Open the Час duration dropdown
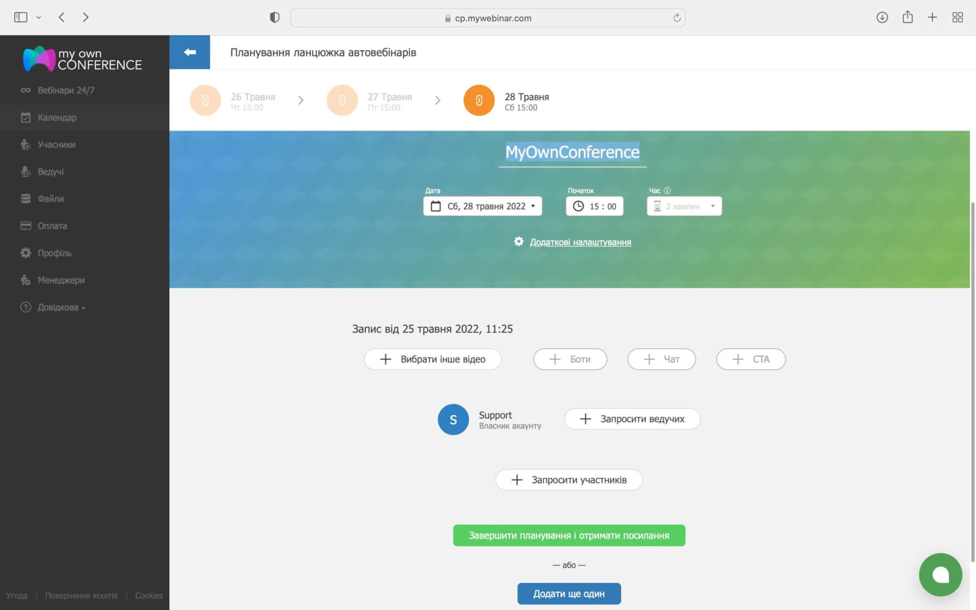 [x=684, y=206]
